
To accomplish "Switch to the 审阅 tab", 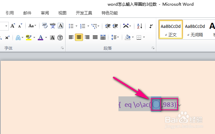I will 45,13.
